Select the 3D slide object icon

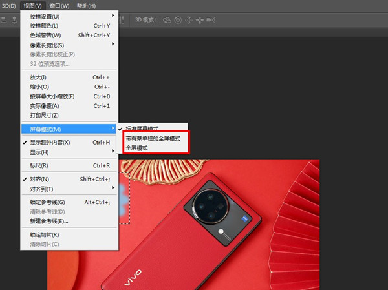tap(199, 20)
